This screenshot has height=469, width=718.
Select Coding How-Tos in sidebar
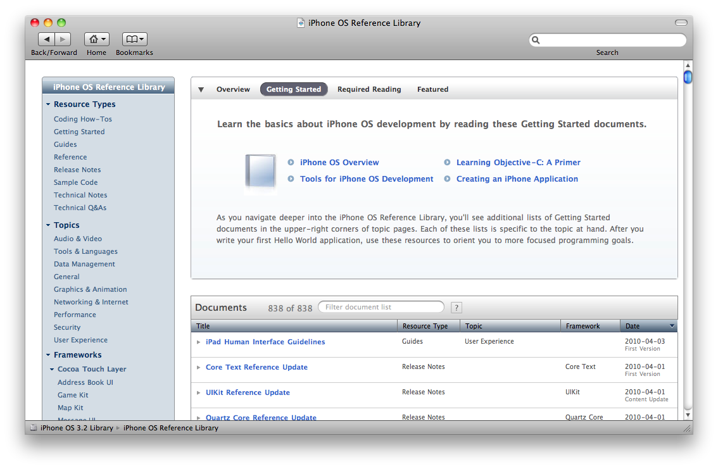coord(83,119)
